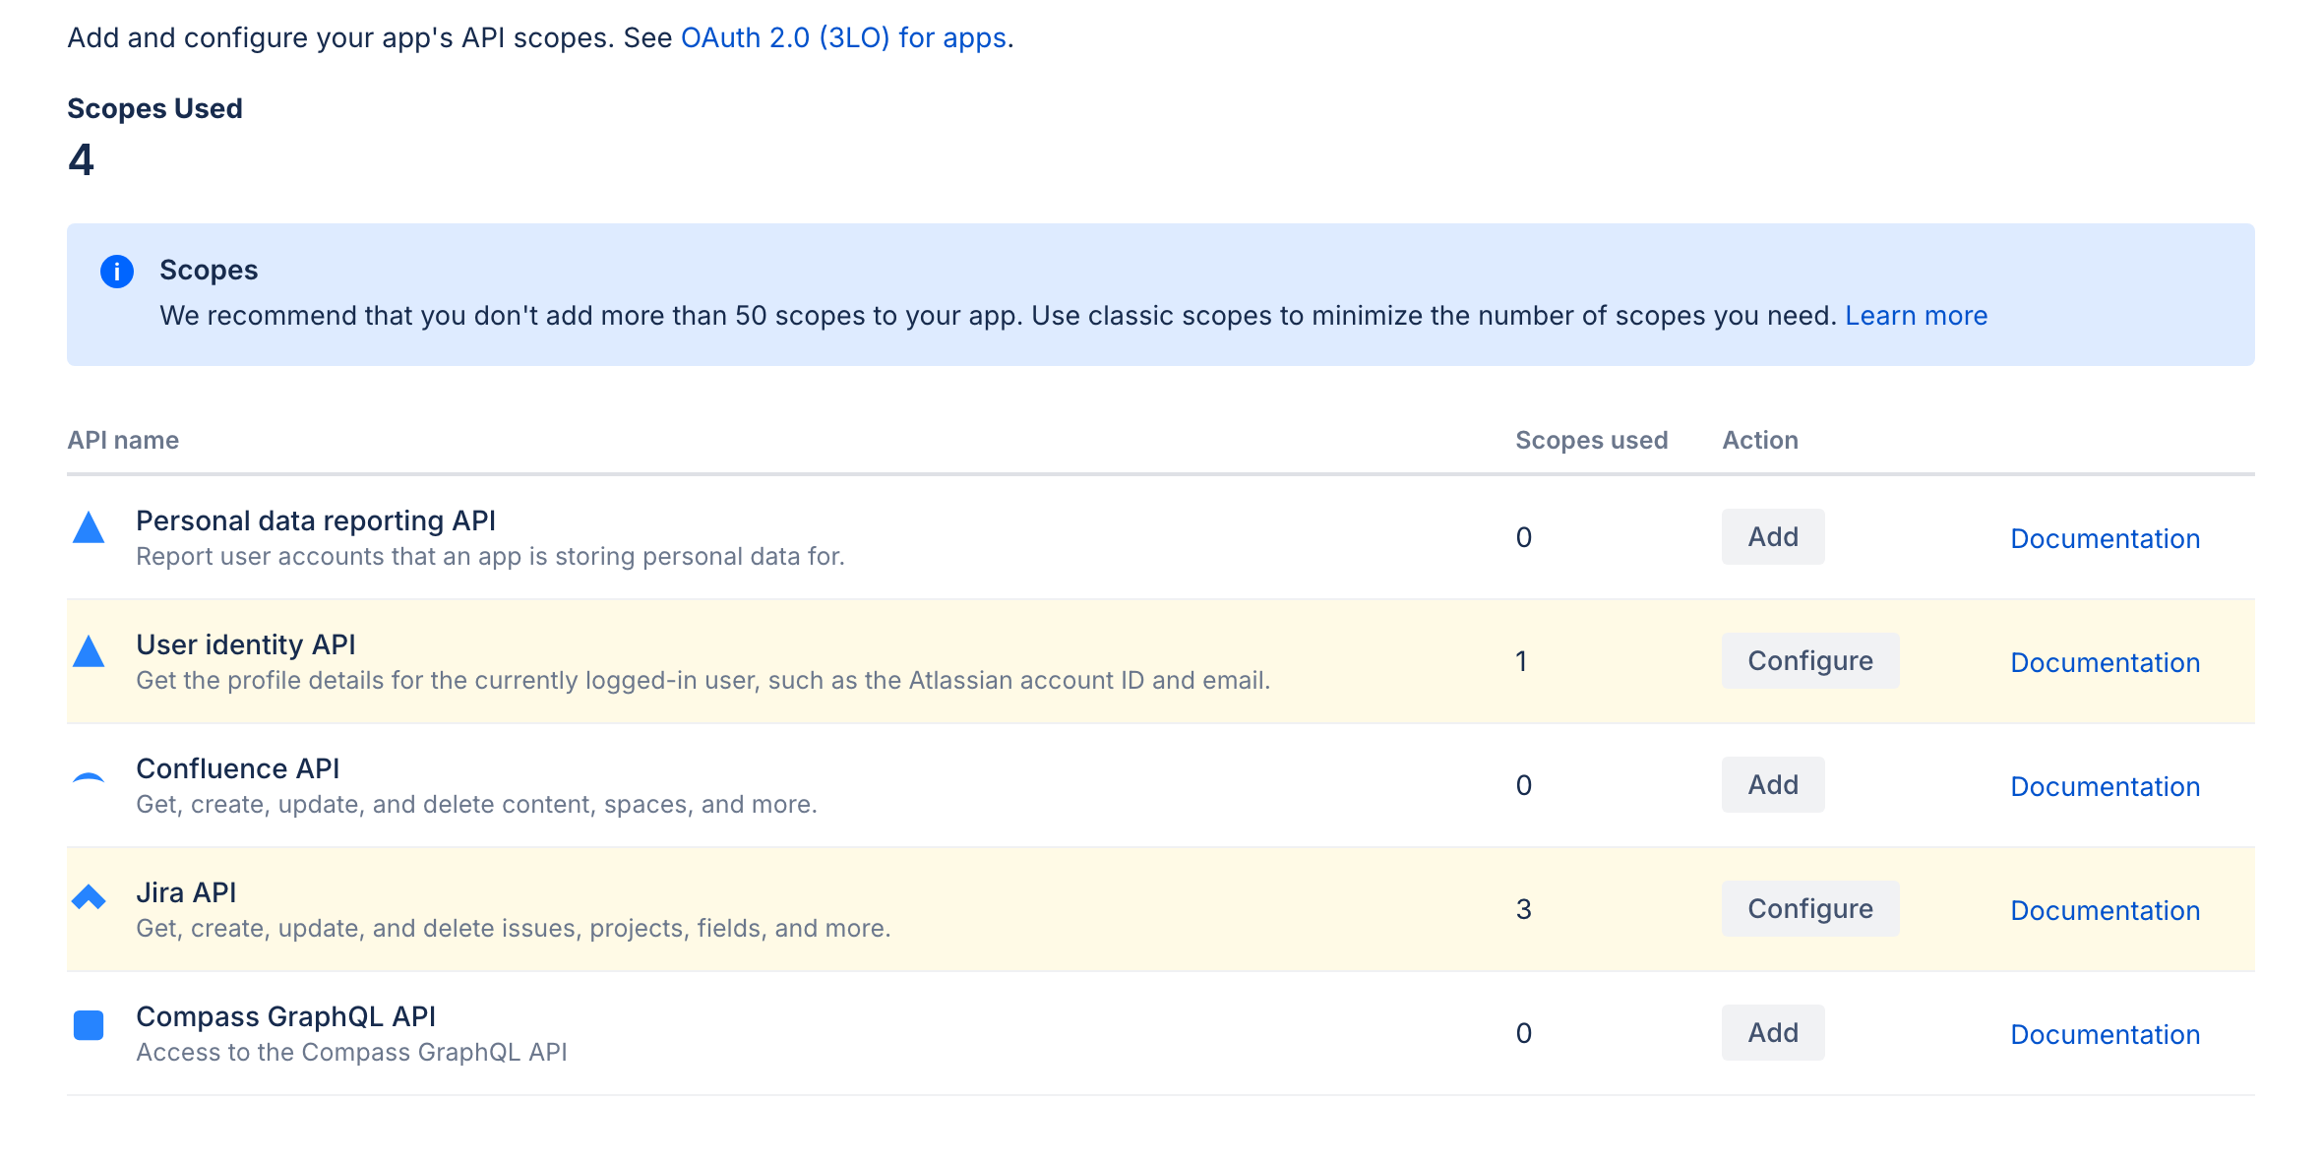Open Documentation for Compass GraphQL API
Viewport: 2322px width, 1161px height.
click(x=2105, y=1035)
